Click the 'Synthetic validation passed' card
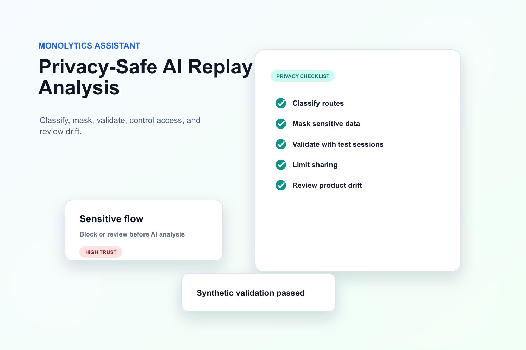526x350 pixels. (x=259, y=293)
